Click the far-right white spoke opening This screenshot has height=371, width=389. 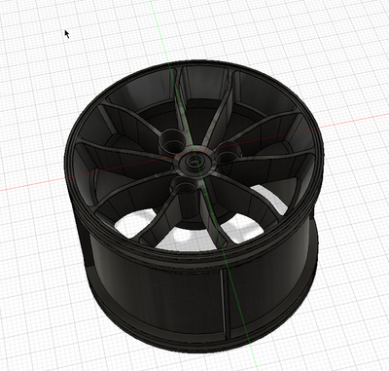[x=271, y=199]
